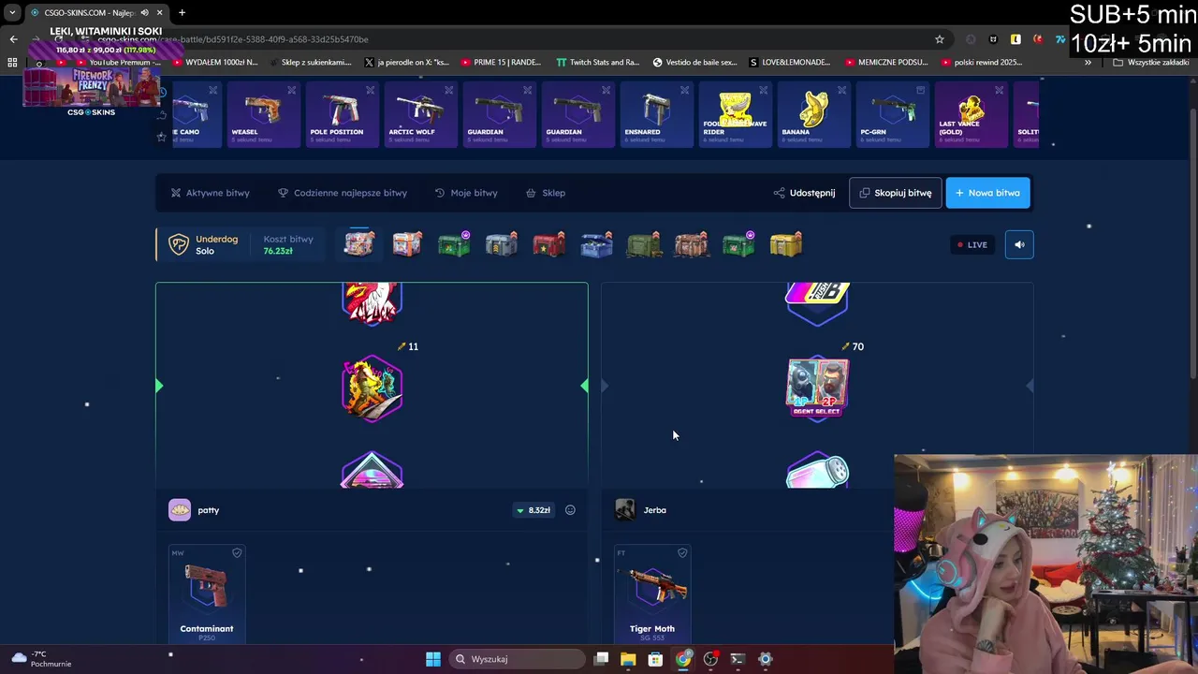Open the BANANA sticker drop card
The image size is (1198, 674).
tap(813, 115)
